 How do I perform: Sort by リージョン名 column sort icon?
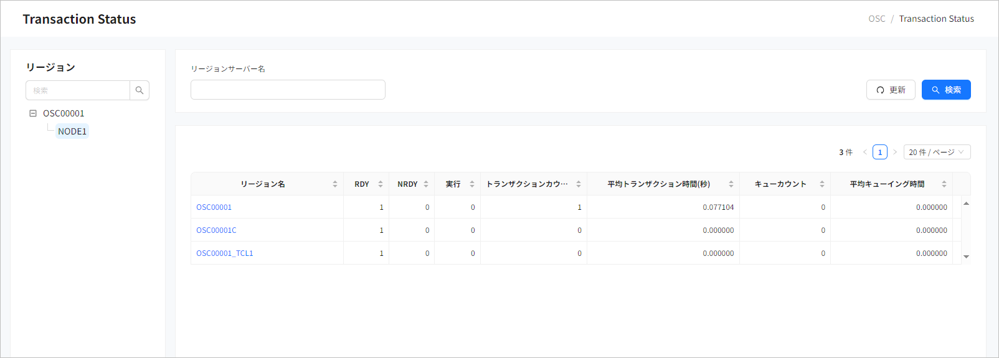pos(334,184)
